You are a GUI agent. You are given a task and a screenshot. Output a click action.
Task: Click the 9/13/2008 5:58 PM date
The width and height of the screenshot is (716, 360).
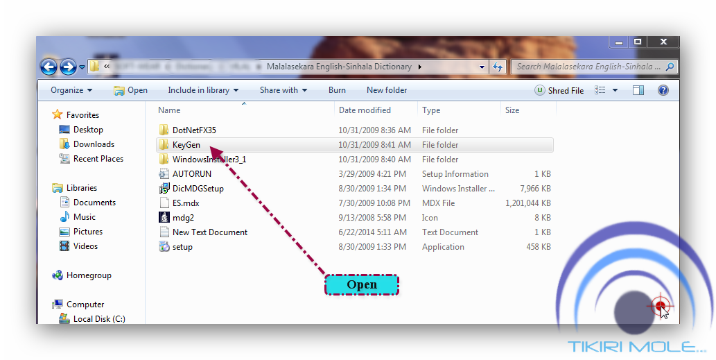[372, 218]
